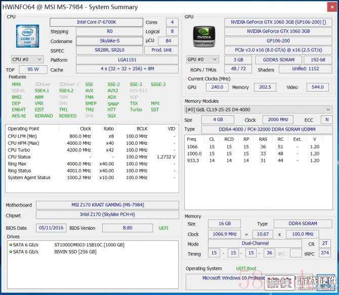Click the green UEFI label by BIOS version
The width and height of the screenshot is (339, 295).
coord(163,228)
